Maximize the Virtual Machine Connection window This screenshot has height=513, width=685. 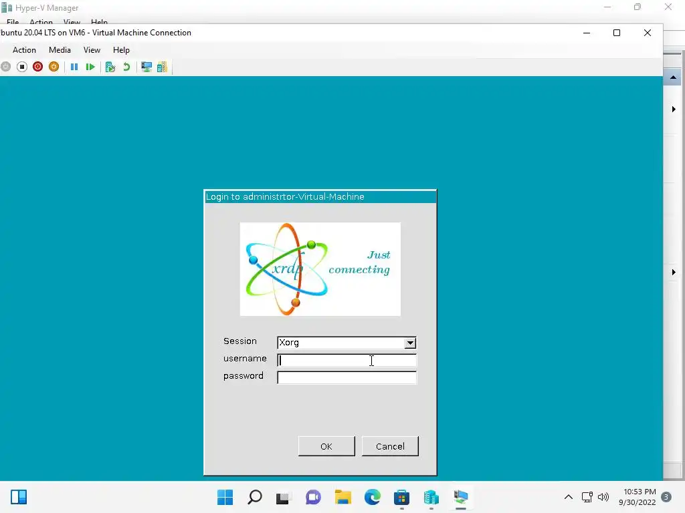617,33
